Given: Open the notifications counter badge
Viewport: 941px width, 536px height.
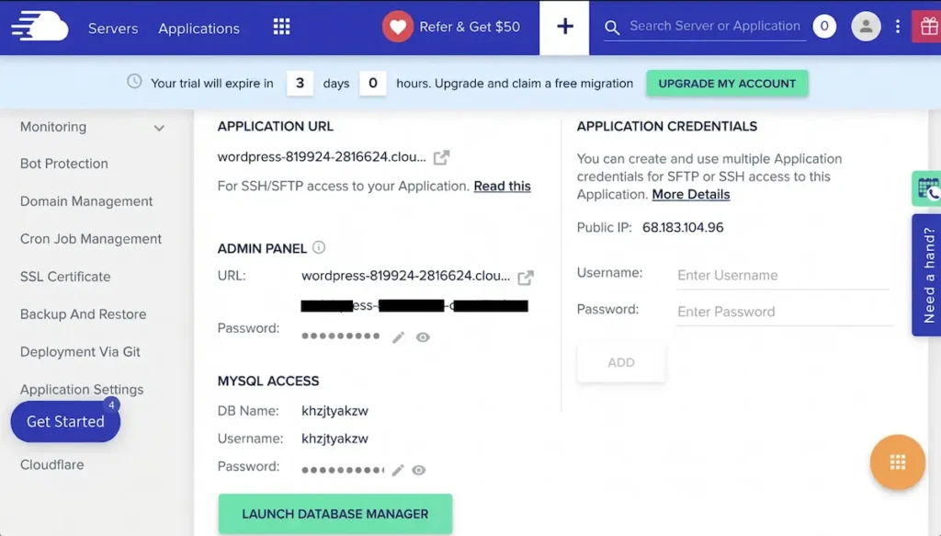Looking at the screenshot, I should [824, 26].
